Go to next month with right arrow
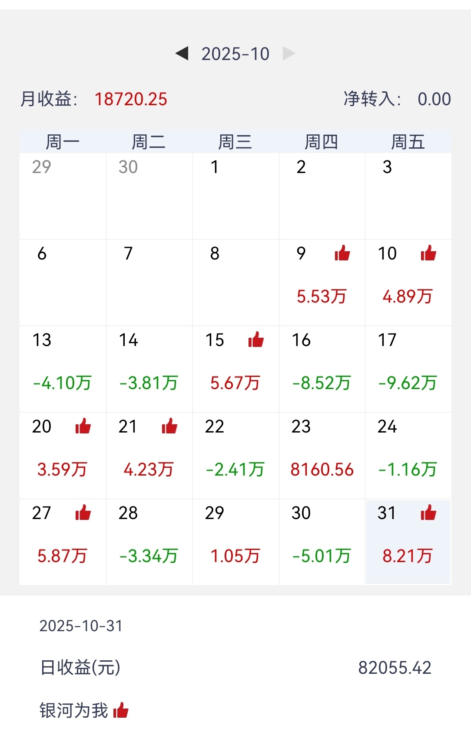Viewport: 471px width, 739px height. (x=289, y=53)
